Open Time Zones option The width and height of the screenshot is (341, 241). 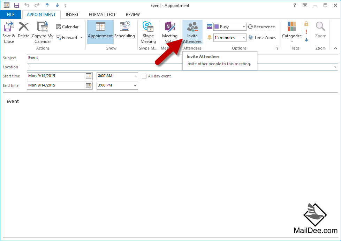pyautogui.click(x=262, y=38)
